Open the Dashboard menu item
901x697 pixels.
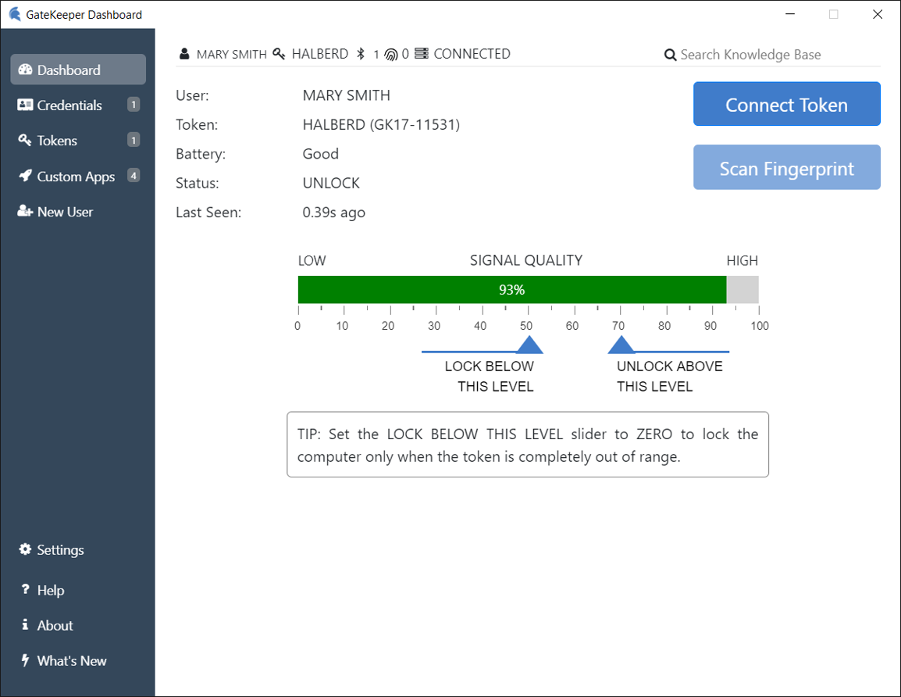[x=78, y=70]
